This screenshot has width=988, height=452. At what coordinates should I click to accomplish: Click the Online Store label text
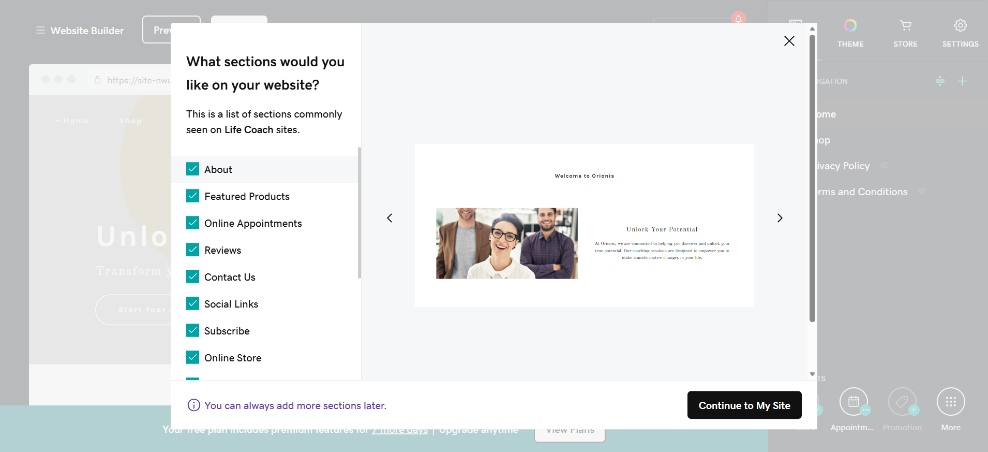pyautogui.click(x=233, y=358)
